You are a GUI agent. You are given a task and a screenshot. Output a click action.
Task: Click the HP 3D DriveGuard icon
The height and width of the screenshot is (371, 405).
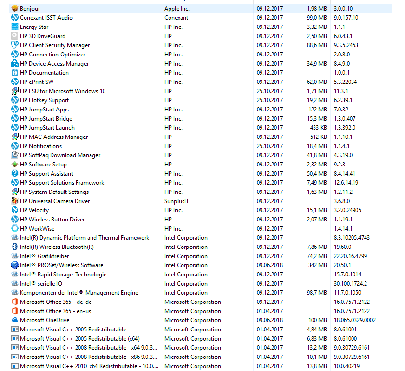15,36
